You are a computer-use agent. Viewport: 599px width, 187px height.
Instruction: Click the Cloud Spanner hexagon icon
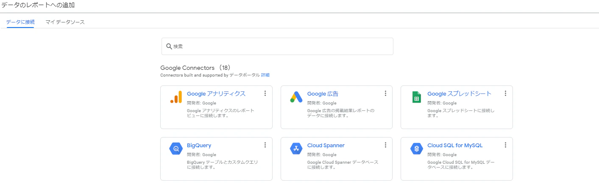pos(296,148)
